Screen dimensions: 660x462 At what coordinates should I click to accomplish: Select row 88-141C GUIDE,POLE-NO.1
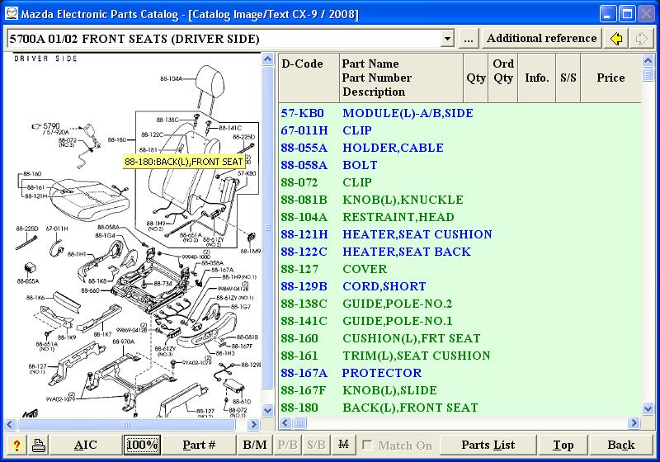[460, 321]
